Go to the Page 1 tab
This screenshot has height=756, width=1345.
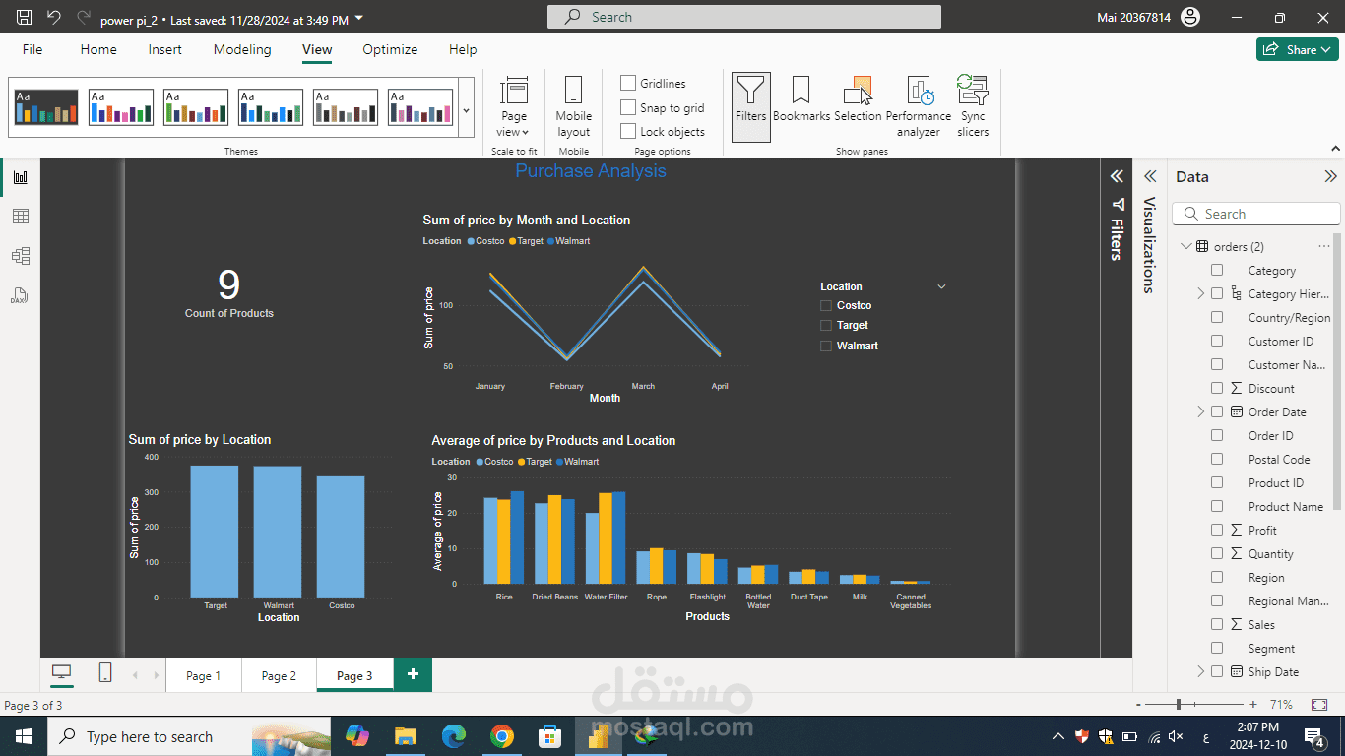point(204,675)
